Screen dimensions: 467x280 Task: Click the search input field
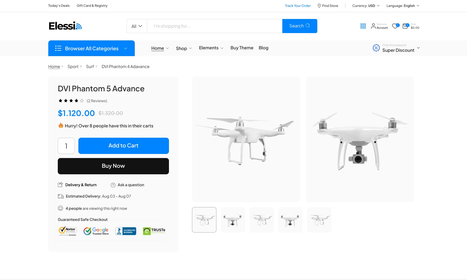(215, 26)
